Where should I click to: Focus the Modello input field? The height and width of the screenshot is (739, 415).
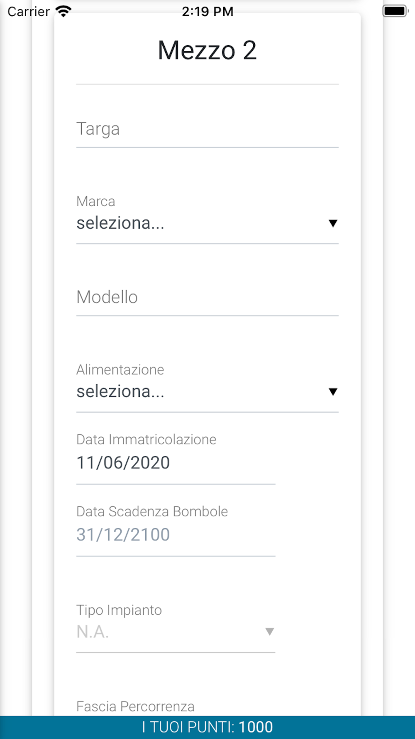click(207, 298)
